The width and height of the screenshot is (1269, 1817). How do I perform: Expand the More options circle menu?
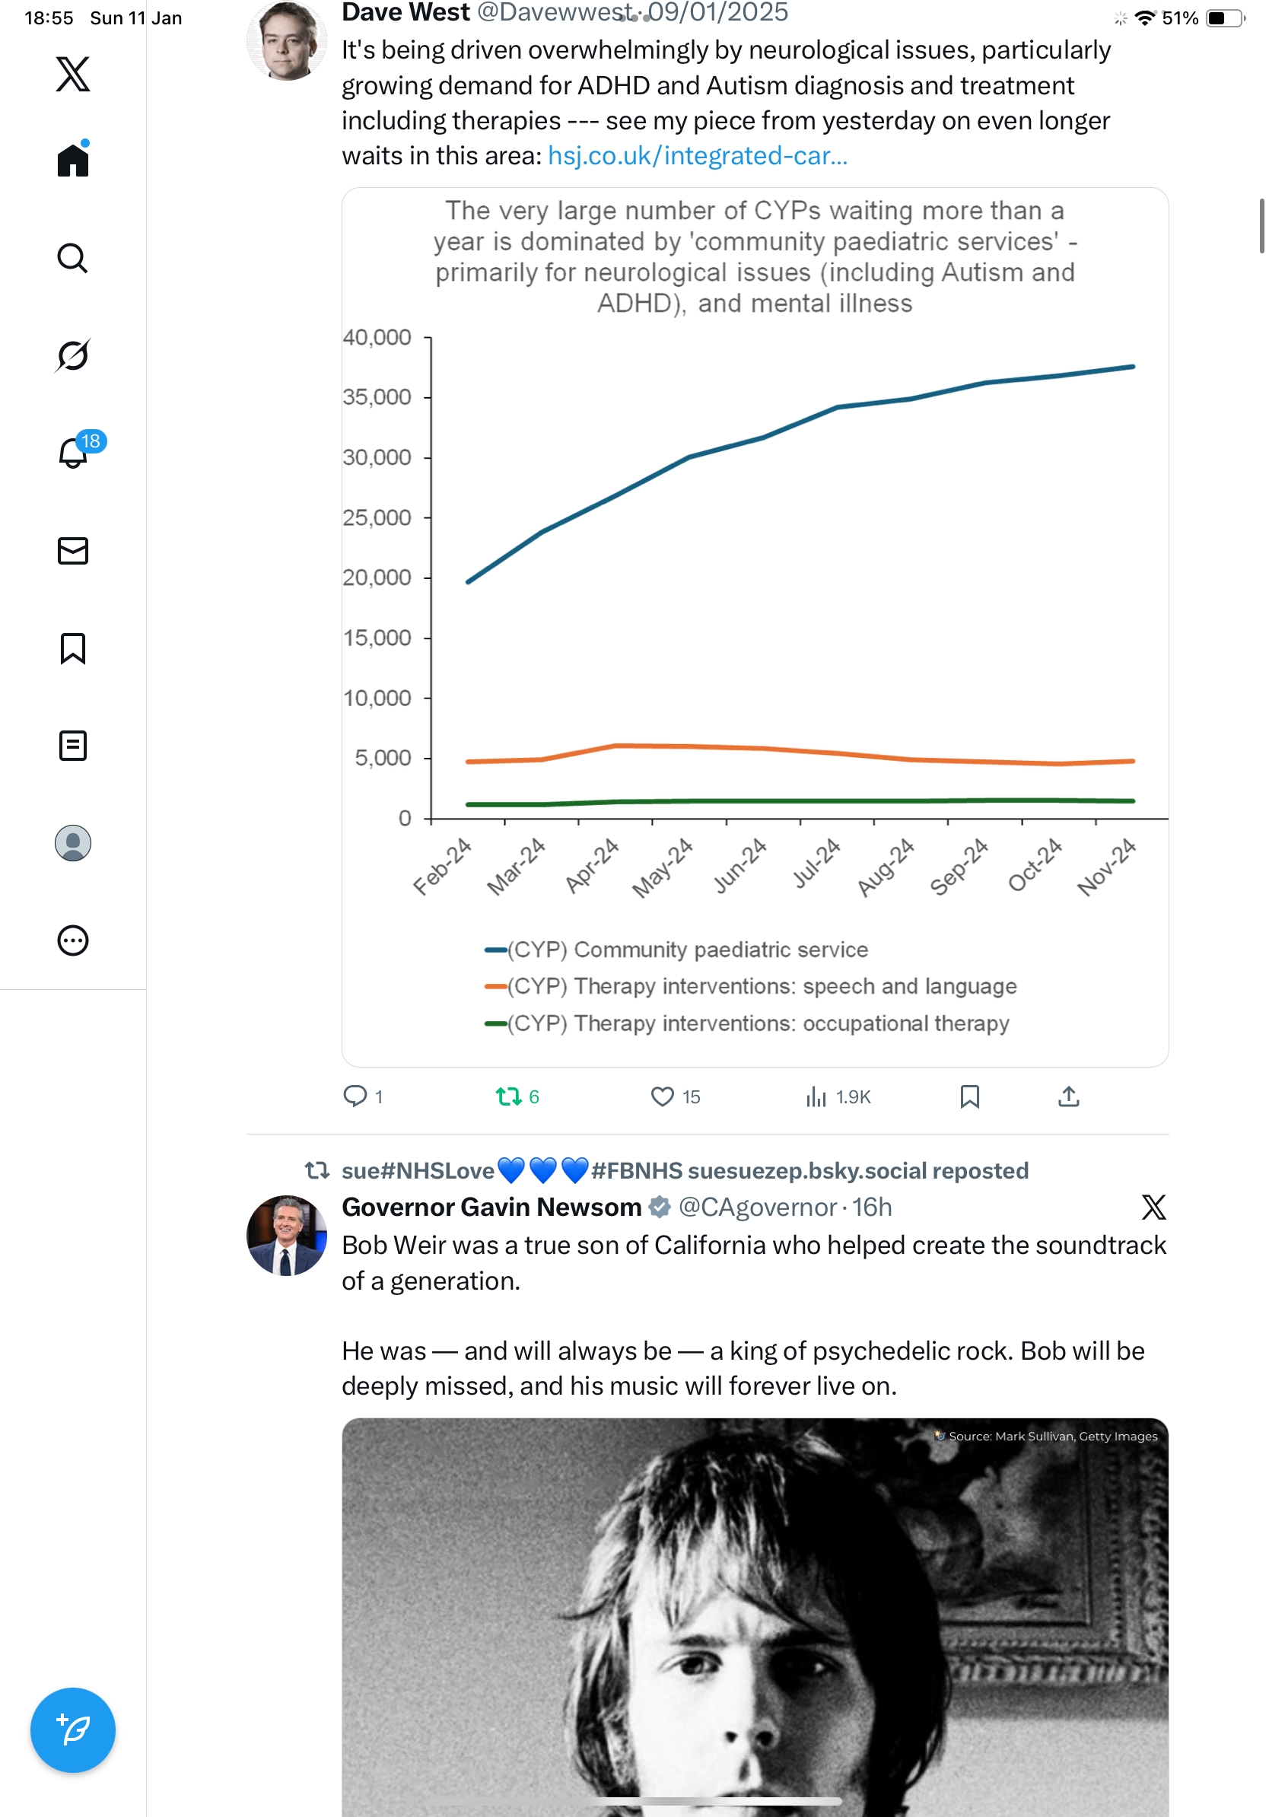pyautogui.click(x=73, y=940)
